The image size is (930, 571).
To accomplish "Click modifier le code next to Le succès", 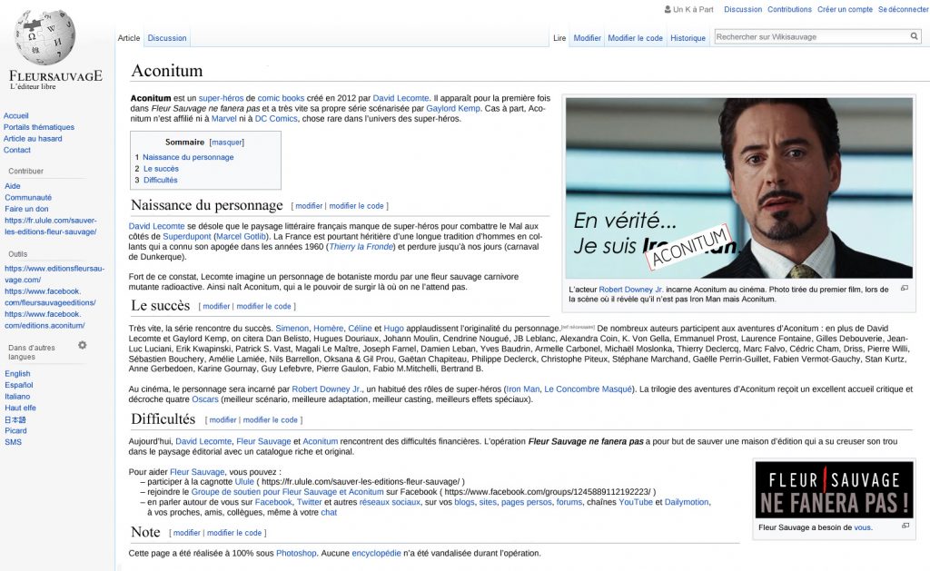I will tap(264, 306).
